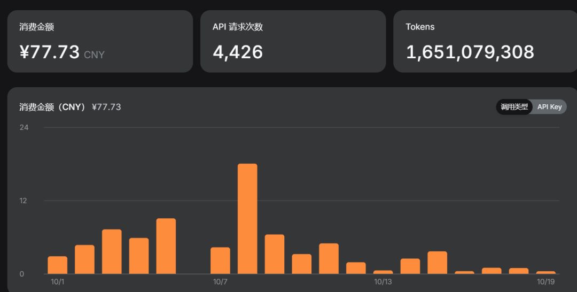Open the Tokens summary card

click(x=485, y=41)
